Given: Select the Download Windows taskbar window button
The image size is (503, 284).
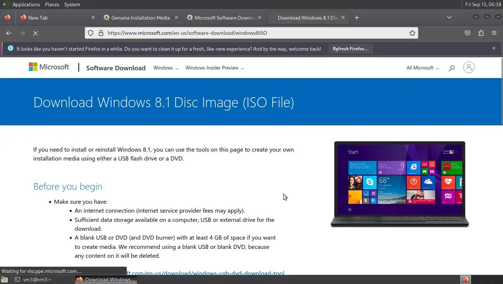Looking at the screenshot, I should point(106,280).
